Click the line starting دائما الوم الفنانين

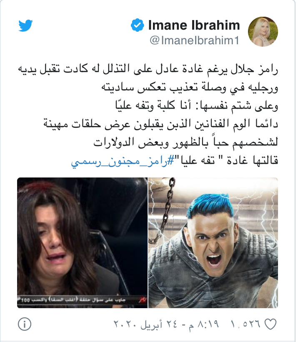[160, 124]
